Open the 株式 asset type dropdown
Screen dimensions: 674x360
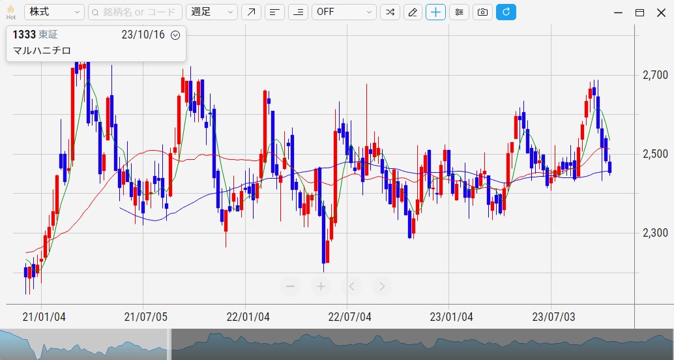(54, 12)
